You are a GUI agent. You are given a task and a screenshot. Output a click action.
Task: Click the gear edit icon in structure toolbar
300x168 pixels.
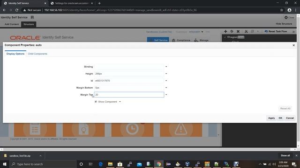point(232,31)
